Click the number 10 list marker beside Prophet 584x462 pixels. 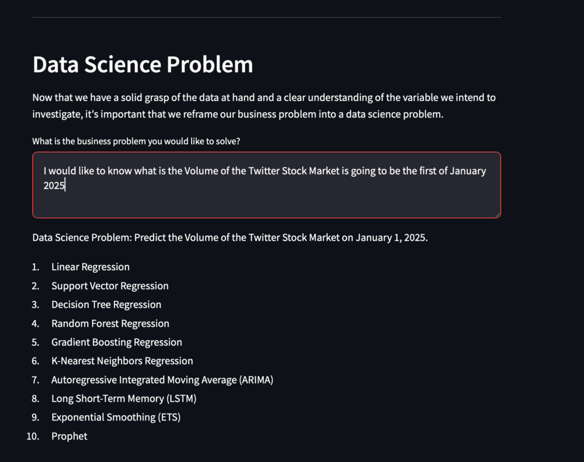pos(33,436)
